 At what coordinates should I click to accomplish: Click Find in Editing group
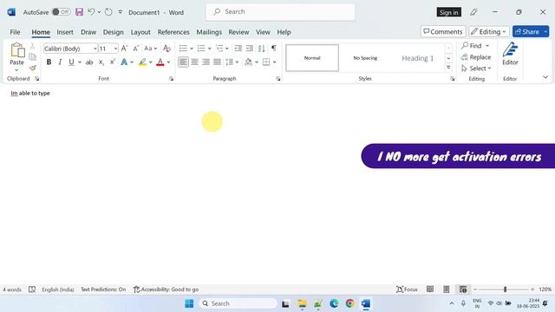(472, 46)
